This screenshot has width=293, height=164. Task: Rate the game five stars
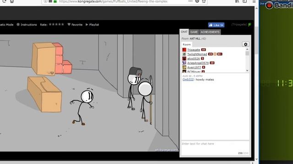(x=63, y=24)
